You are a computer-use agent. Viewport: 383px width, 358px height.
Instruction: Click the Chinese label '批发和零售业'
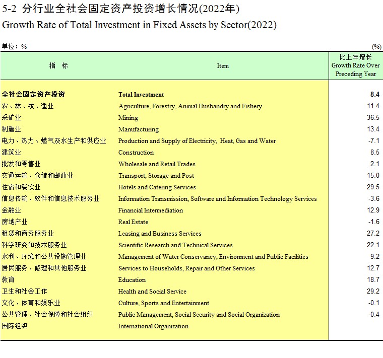point(21,164)
